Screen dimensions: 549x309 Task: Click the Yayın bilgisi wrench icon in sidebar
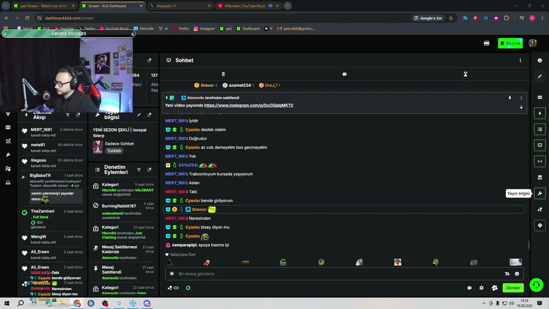[540, 193]
